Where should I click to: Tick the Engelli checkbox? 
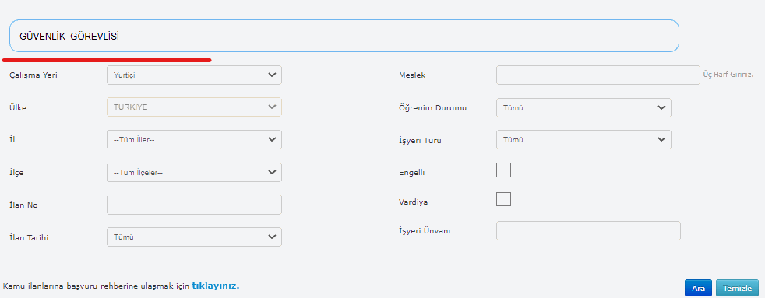503,170
